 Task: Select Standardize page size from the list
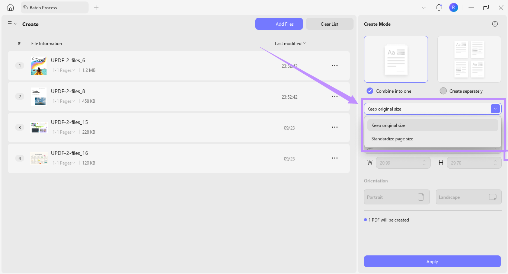(392, 138)
